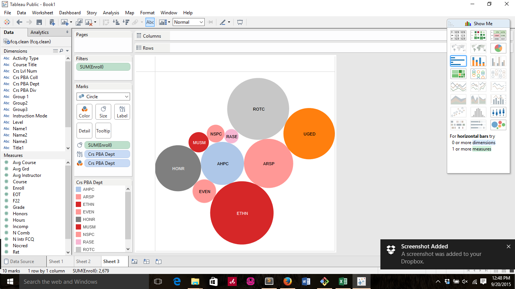
Task: Select horizontal bars chart in Show Me
Action: click(x=458, y=61)
